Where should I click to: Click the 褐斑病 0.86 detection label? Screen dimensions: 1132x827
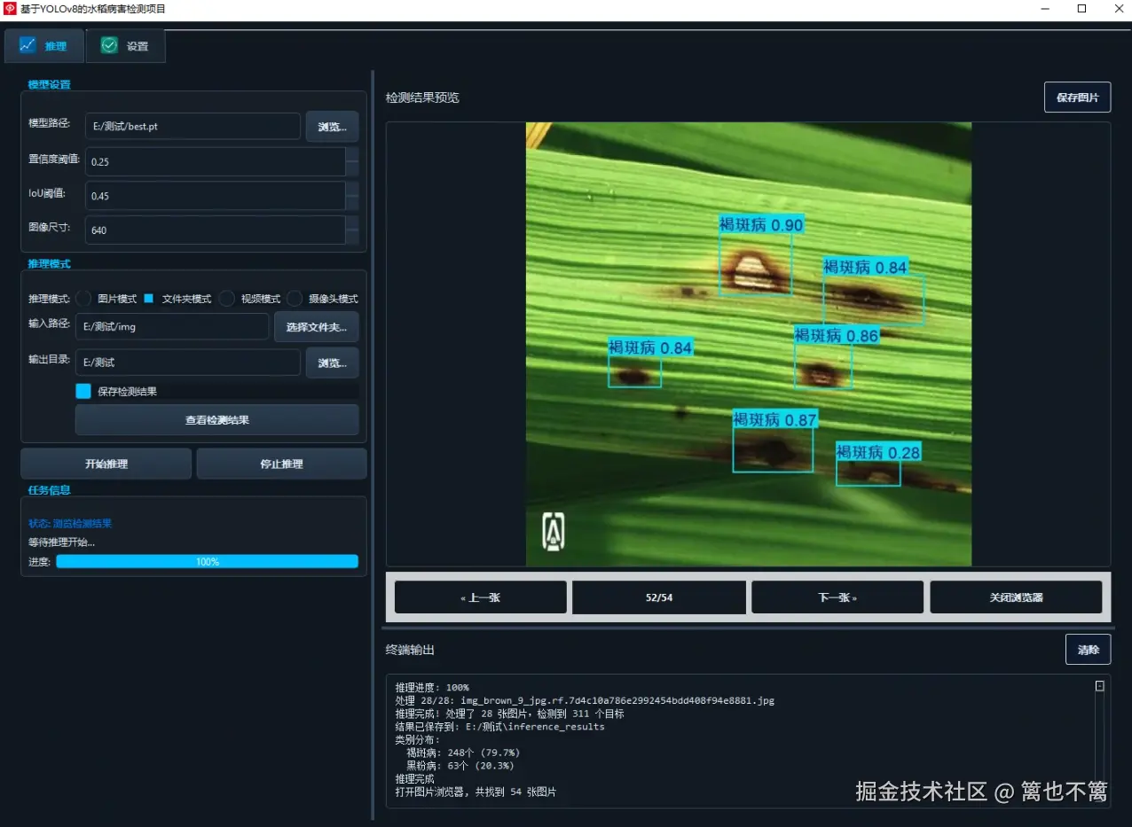837,336
